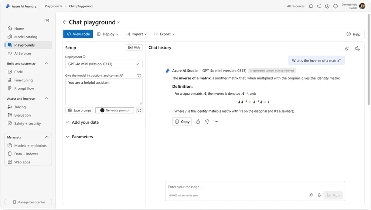Screen dimensions: 371x210
Task: Click Generate prompt button
Action: coord(115,110)
